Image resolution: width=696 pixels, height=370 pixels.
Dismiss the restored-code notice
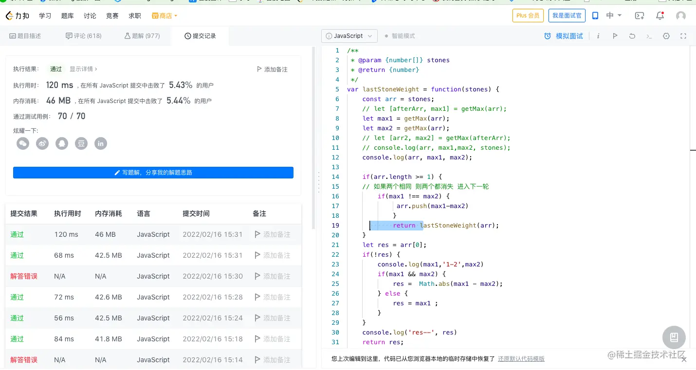click(x=684, y=359)
